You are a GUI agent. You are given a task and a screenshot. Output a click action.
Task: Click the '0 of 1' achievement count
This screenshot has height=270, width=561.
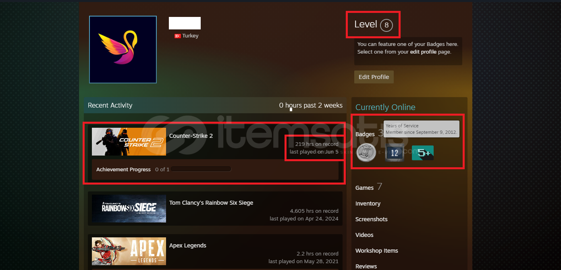click(162, 170)
